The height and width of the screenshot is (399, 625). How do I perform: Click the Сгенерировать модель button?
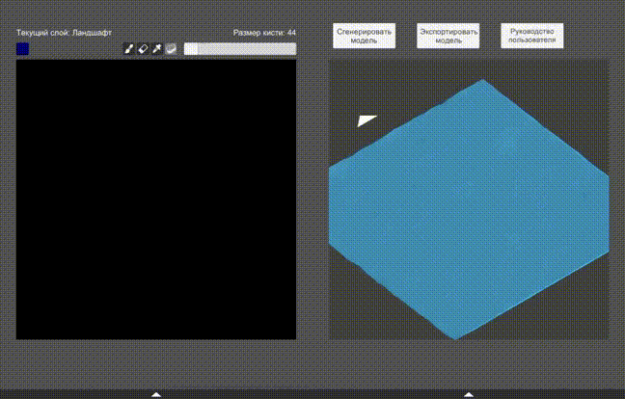click(x=365, y=36)
